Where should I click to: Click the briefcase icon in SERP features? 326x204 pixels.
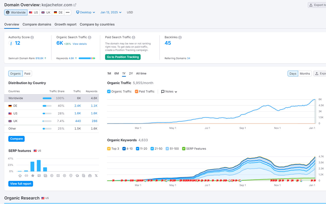click(90, 176)
